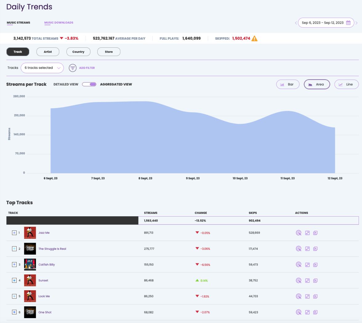The height and width of the screenshot is (323, 362).
Task: Open the calendar icon in the date range picker
Action: click(x=348, y=22)
